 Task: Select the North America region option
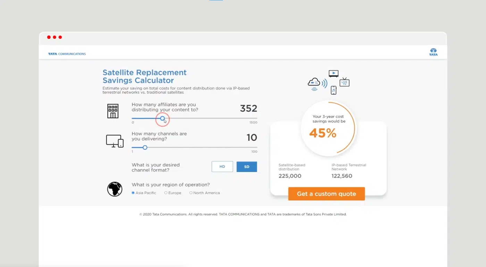204,193
